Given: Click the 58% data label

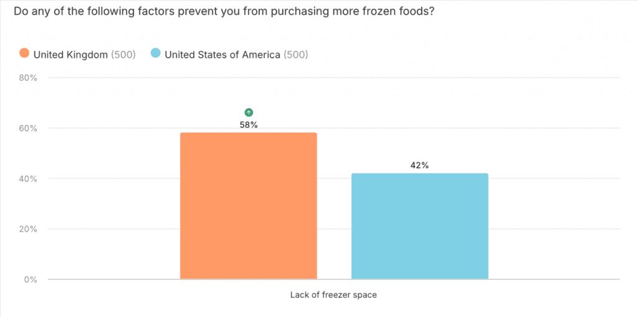Looking at the screenshot, I should pyautogui.click(x=249, y=125).
